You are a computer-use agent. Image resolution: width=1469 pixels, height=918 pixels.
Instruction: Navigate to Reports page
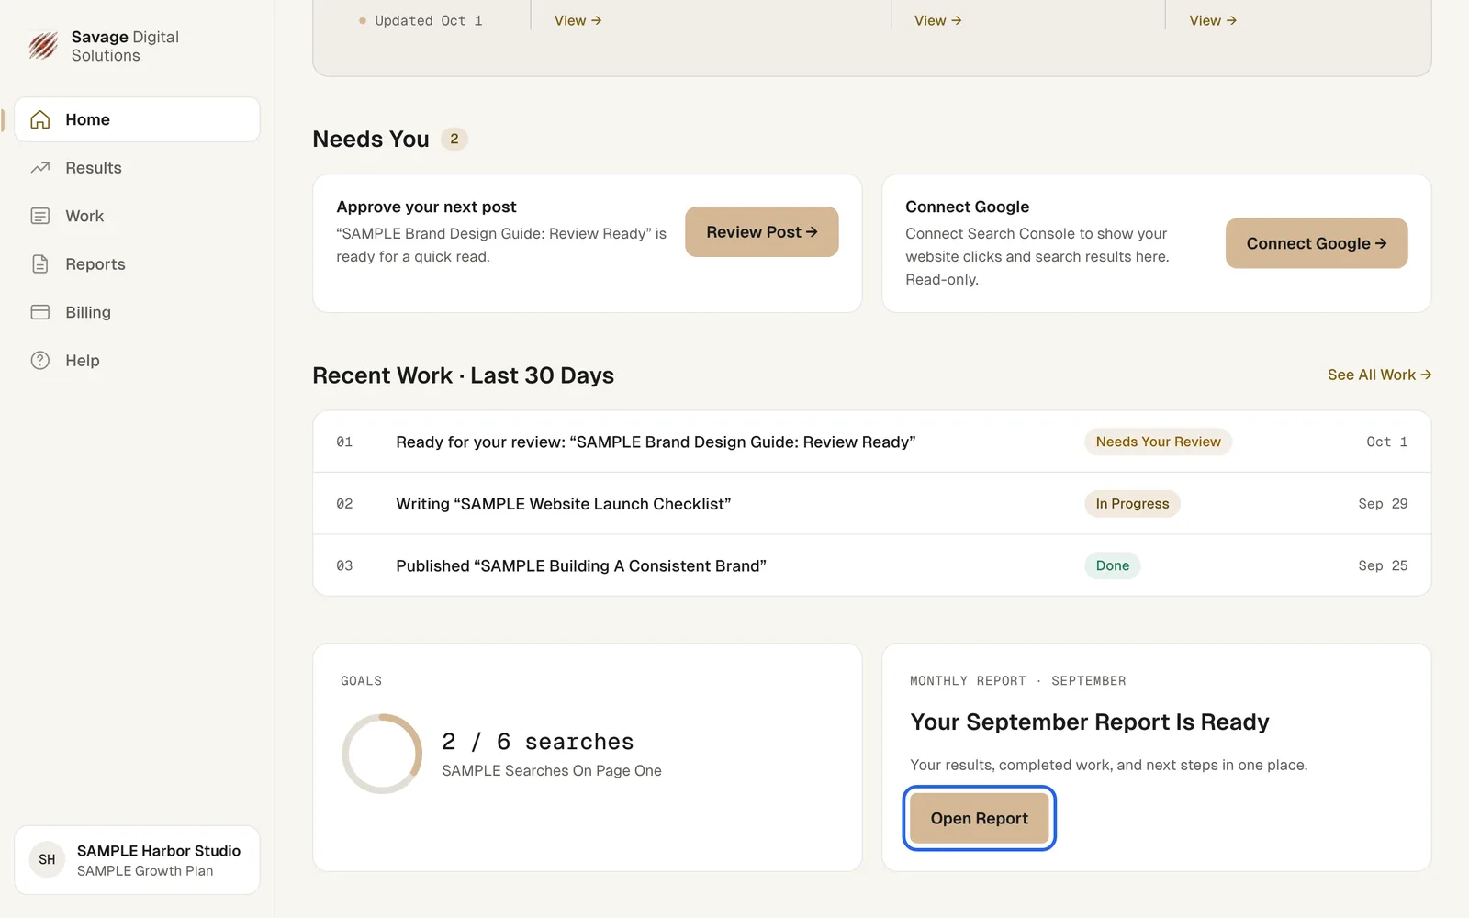[x=137, y=264]
